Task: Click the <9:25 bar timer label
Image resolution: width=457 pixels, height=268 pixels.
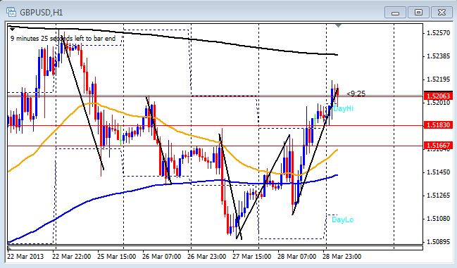Action: 356,94
